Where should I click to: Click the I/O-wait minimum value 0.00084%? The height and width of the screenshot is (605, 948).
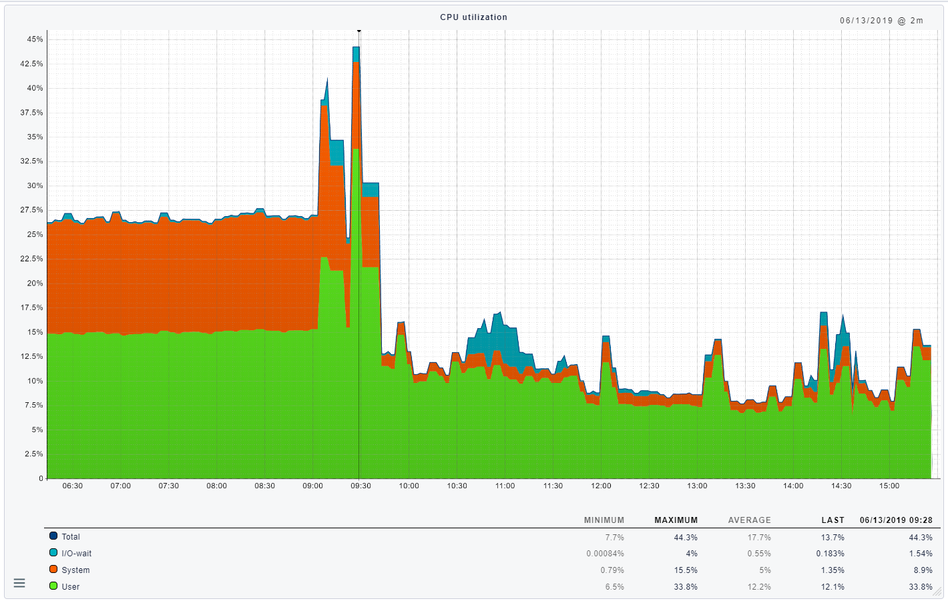click(606, 554)
